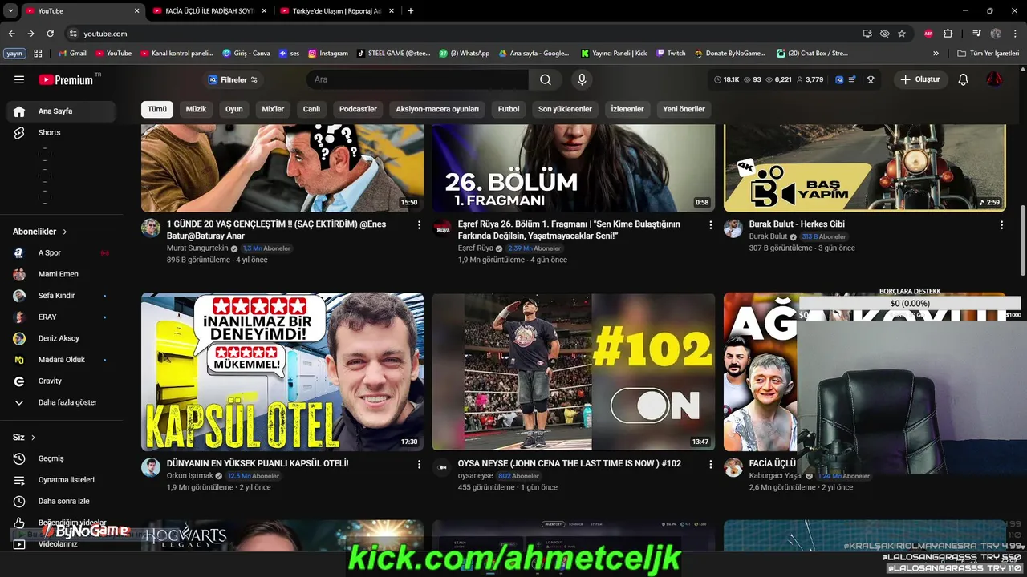Open the YouTube guide hamburger menu
1027x577 pixels.
[19, 79]
